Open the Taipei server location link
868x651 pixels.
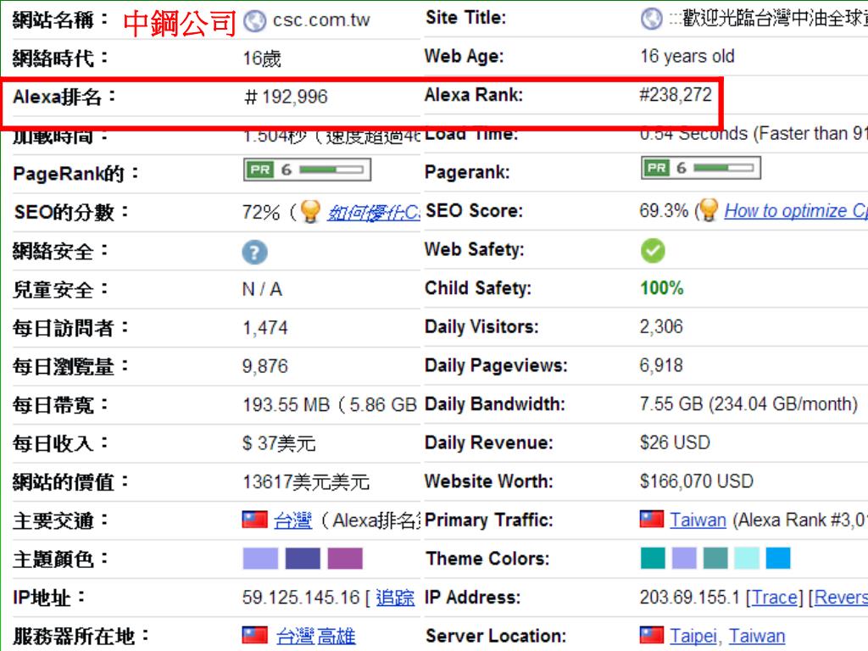(693, 636)
